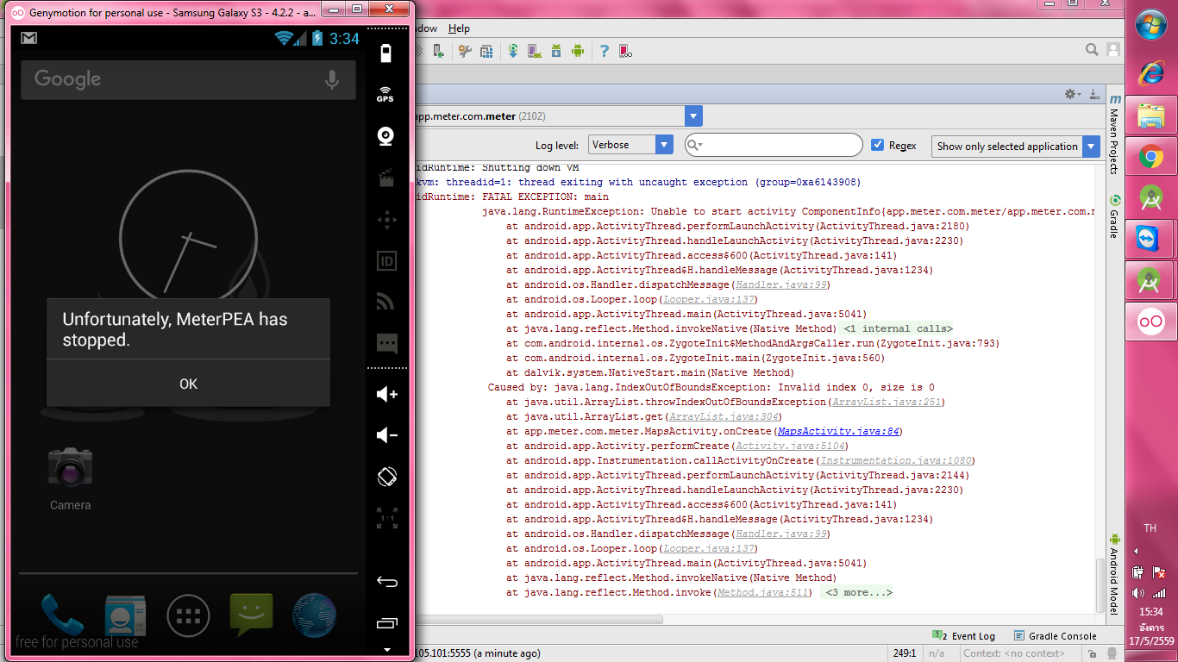Click the Search Everywhere magnifier icon
Screen dimensions: 1178x662
point(1092,50)
